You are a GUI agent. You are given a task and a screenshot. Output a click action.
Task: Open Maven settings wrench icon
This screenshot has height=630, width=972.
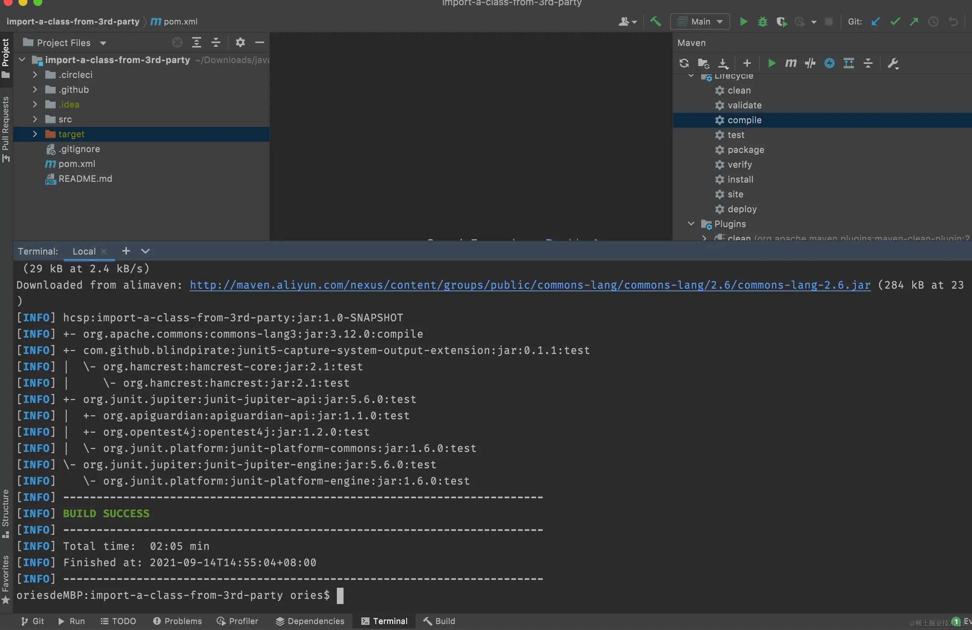tap(893, 63)
